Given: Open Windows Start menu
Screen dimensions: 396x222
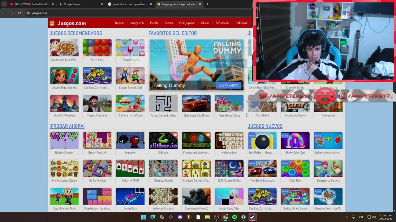Looking at the screenshot, I should pos(144,217).
